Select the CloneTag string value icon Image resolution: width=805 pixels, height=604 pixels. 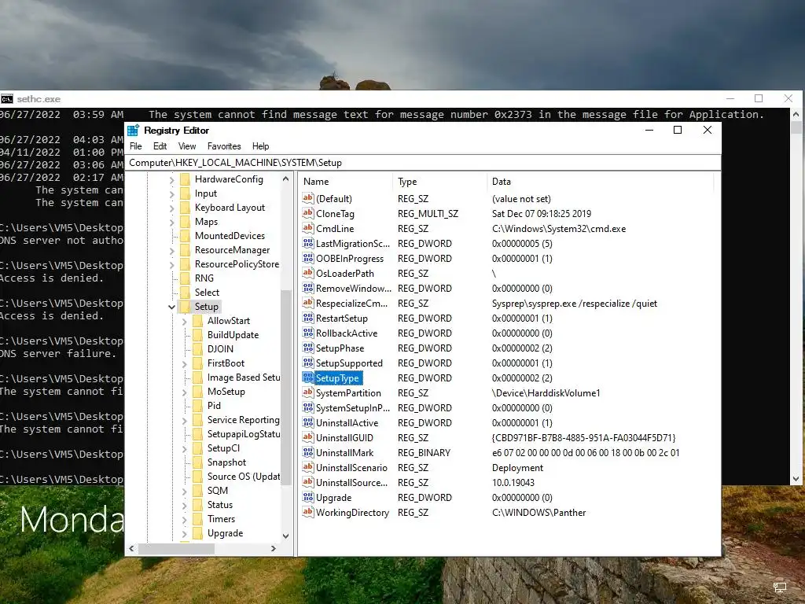tap(308, 213)
